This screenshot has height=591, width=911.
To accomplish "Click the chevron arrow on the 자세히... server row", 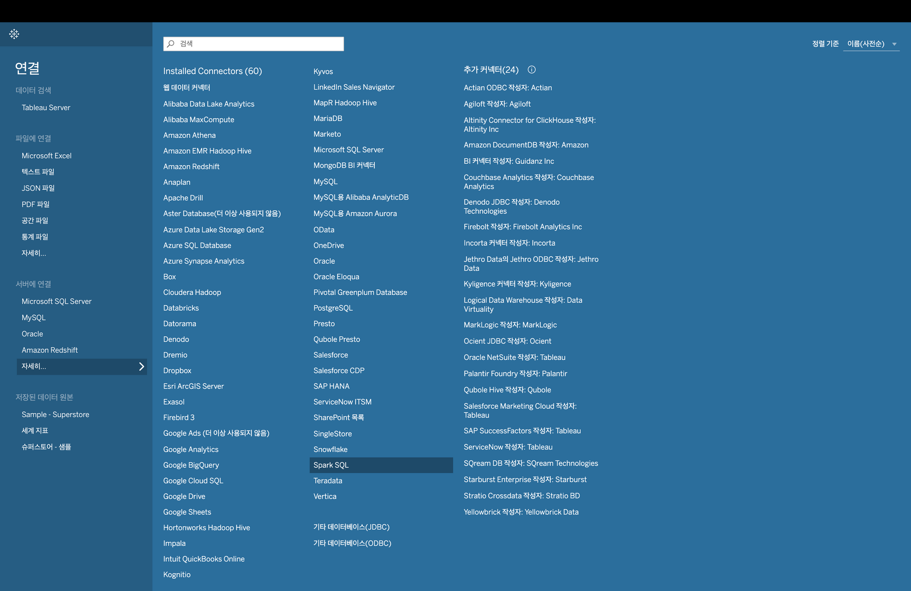I will (141, 367).
